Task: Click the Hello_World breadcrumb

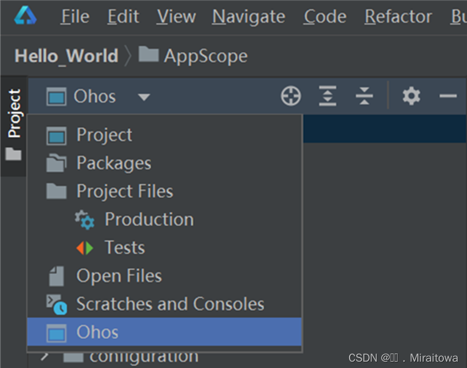Action: click(x=66, y=56)
